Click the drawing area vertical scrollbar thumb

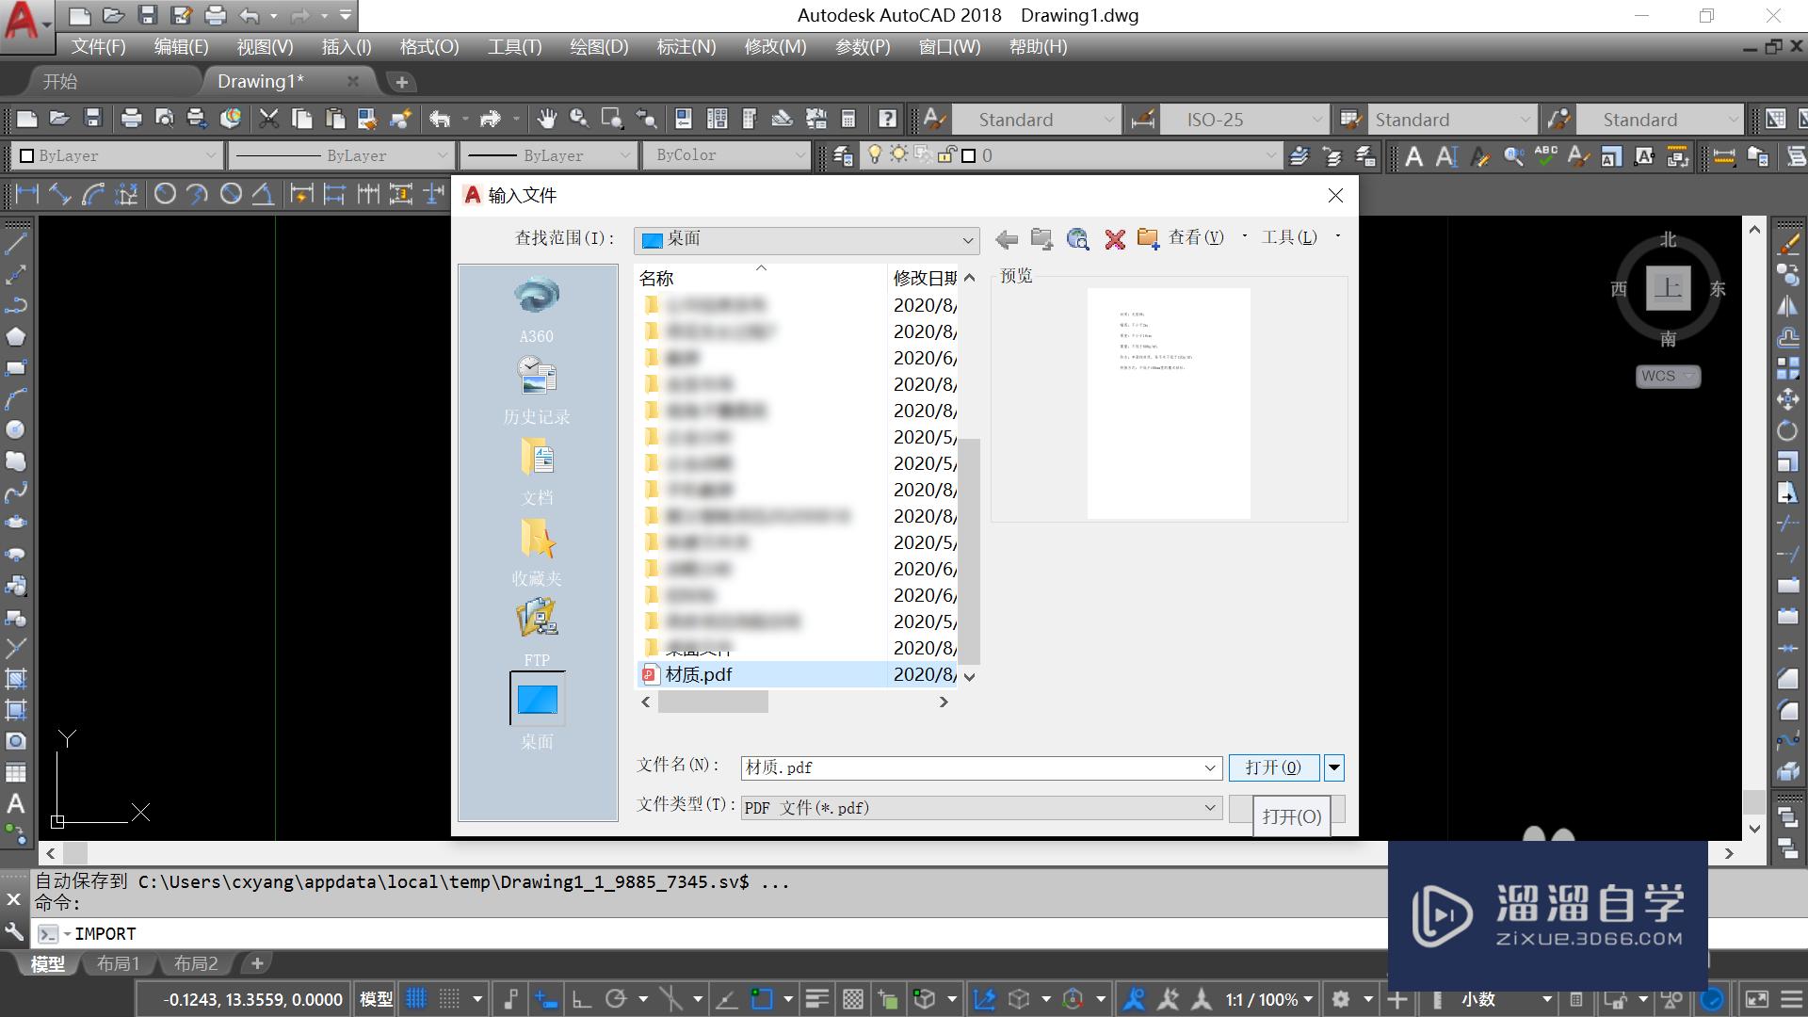[x=1754, y=801]
